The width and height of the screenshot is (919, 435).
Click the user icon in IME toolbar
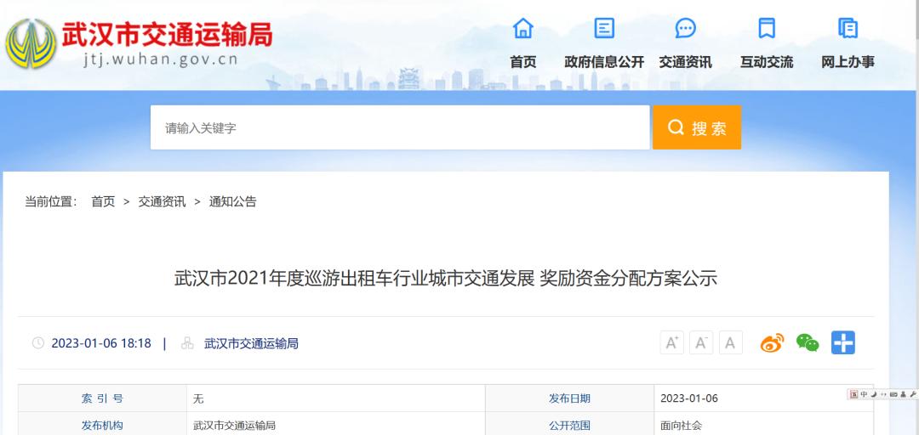(x=903, y=394)
